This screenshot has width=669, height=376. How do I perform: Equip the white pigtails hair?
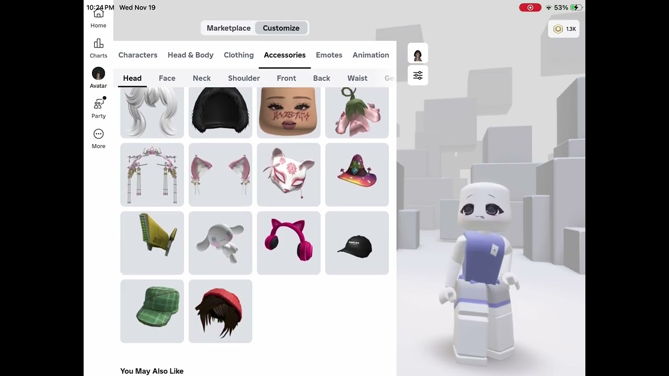tap(152, 112)
